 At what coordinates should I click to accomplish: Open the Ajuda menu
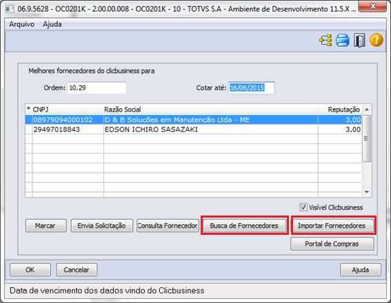(x=52, y=24)
